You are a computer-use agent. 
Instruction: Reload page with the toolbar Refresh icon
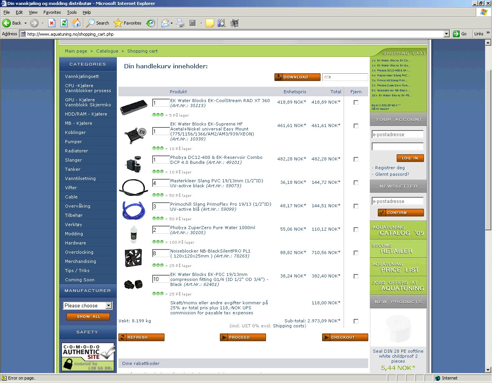tap(64, 23)
